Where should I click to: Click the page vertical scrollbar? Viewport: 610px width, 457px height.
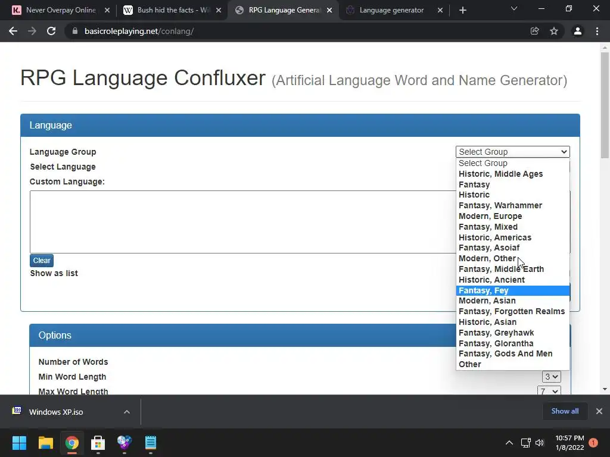pos(605,105)
